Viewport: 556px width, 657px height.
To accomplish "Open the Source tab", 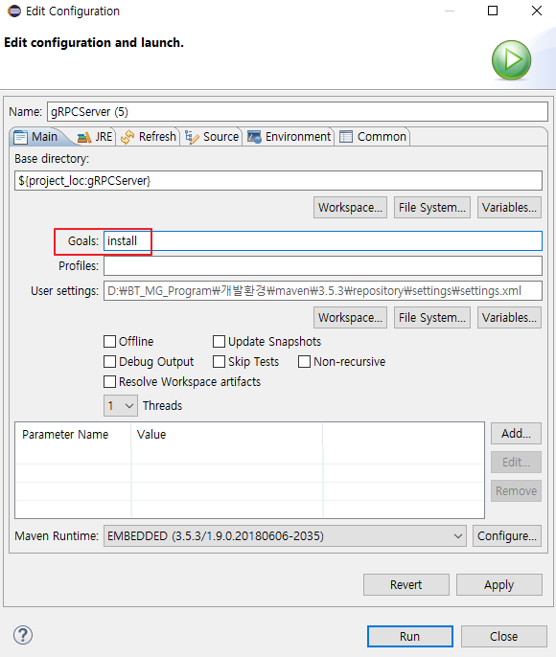I will pos(212,137).
